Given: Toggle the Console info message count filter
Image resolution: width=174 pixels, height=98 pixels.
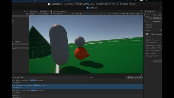Looking at the screenshot, I should [130, 78].
